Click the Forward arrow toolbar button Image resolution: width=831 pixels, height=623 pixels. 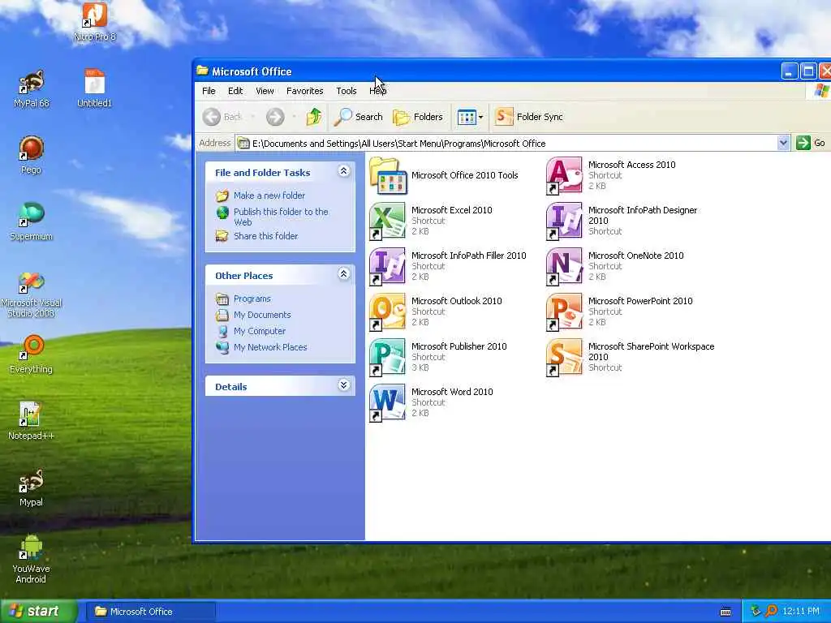point(275,117)
